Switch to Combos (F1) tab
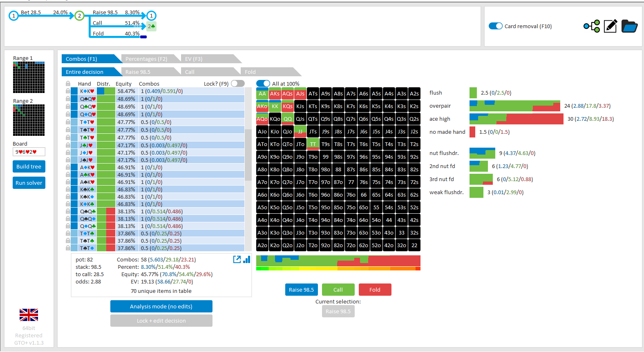Screen dimensions: 644x352 [92, 59]
